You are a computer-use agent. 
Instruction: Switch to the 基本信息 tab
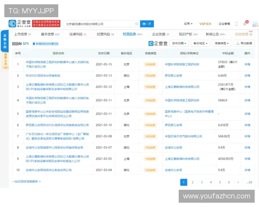point(50,34)
